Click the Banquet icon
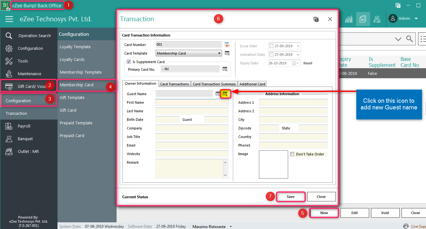This screenshot has width=426, height=229. [9, 139]
